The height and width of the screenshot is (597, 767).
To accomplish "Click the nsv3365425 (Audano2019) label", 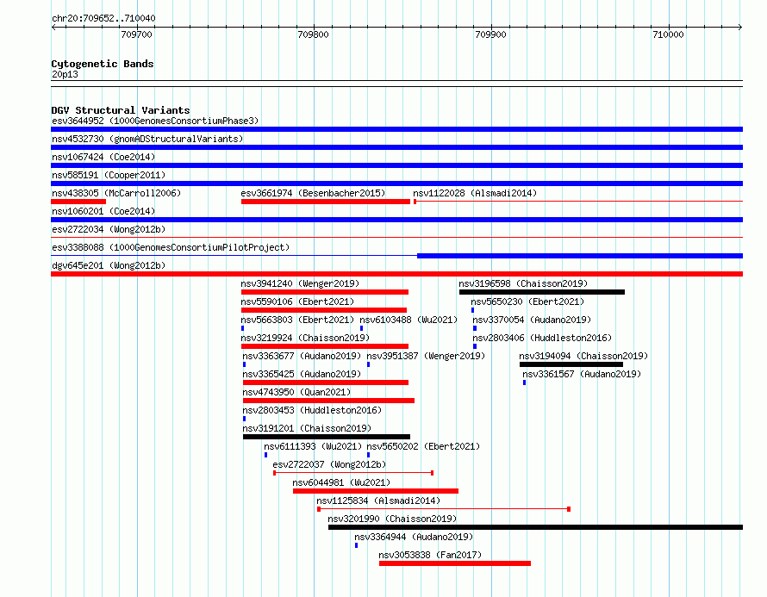I will tap(302, 374).
